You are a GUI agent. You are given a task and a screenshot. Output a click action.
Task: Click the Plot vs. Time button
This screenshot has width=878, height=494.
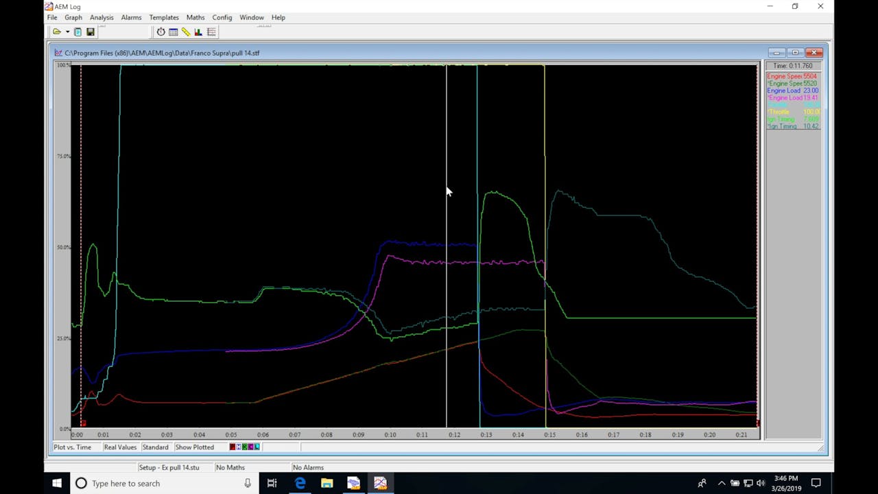pos(72,447)
